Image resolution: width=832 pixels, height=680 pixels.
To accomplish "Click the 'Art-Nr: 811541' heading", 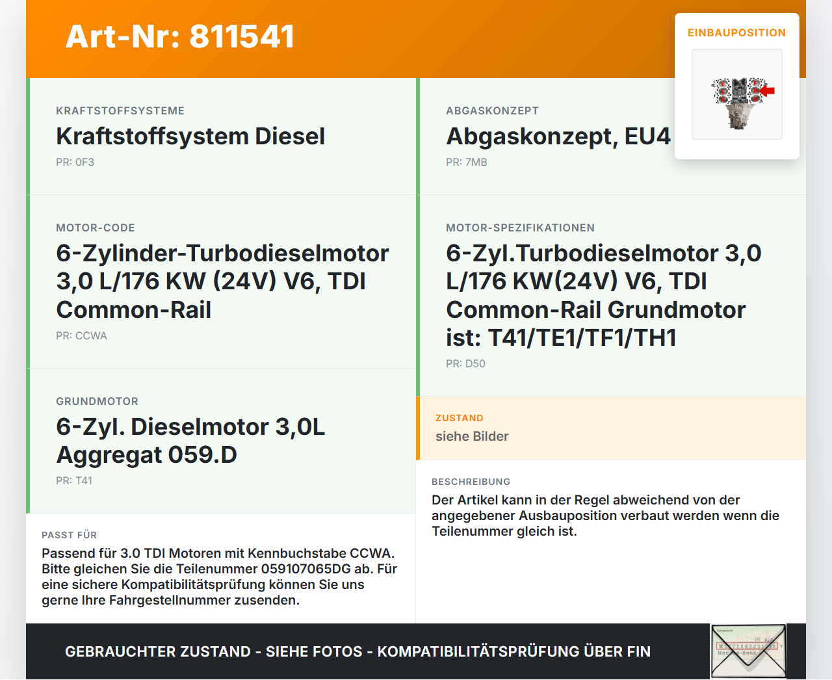I will pos(180,36).
